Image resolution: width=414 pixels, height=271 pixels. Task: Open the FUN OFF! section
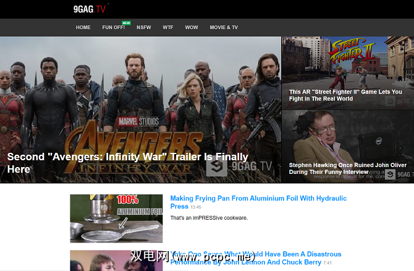[114, 27]
